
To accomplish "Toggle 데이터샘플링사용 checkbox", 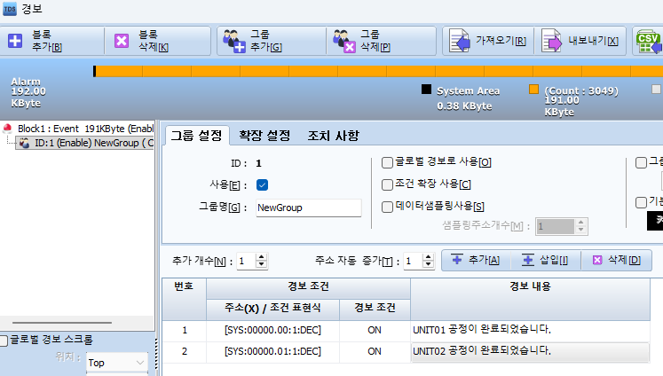I will 387,207.
